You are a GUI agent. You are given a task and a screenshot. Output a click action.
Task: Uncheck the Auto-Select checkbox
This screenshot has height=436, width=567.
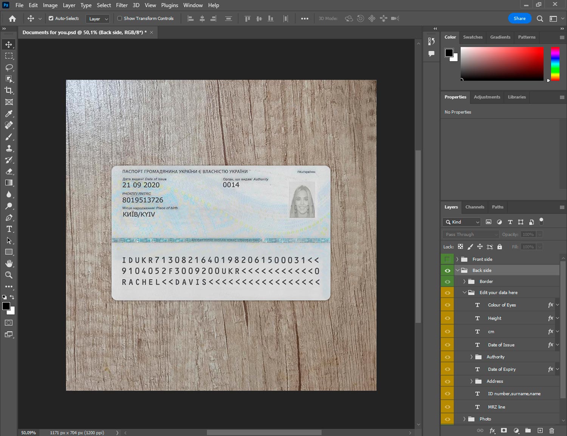click(51, 18)
